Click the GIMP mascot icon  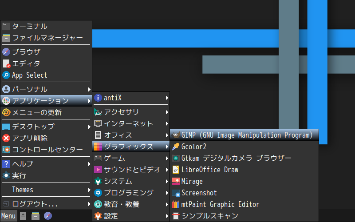(175, 135)
